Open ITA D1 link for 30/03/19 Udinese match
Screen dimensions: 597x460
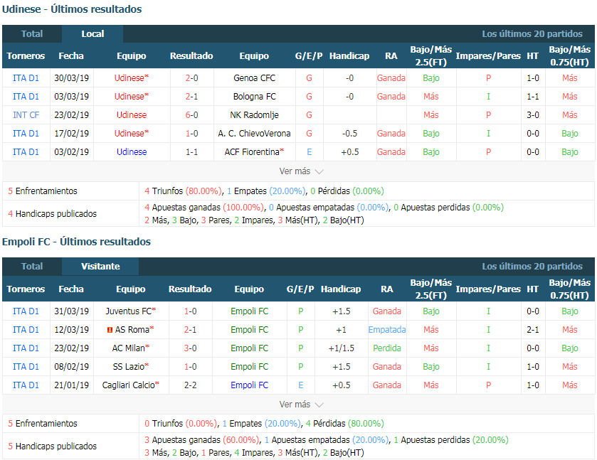[x=26, y=78]
